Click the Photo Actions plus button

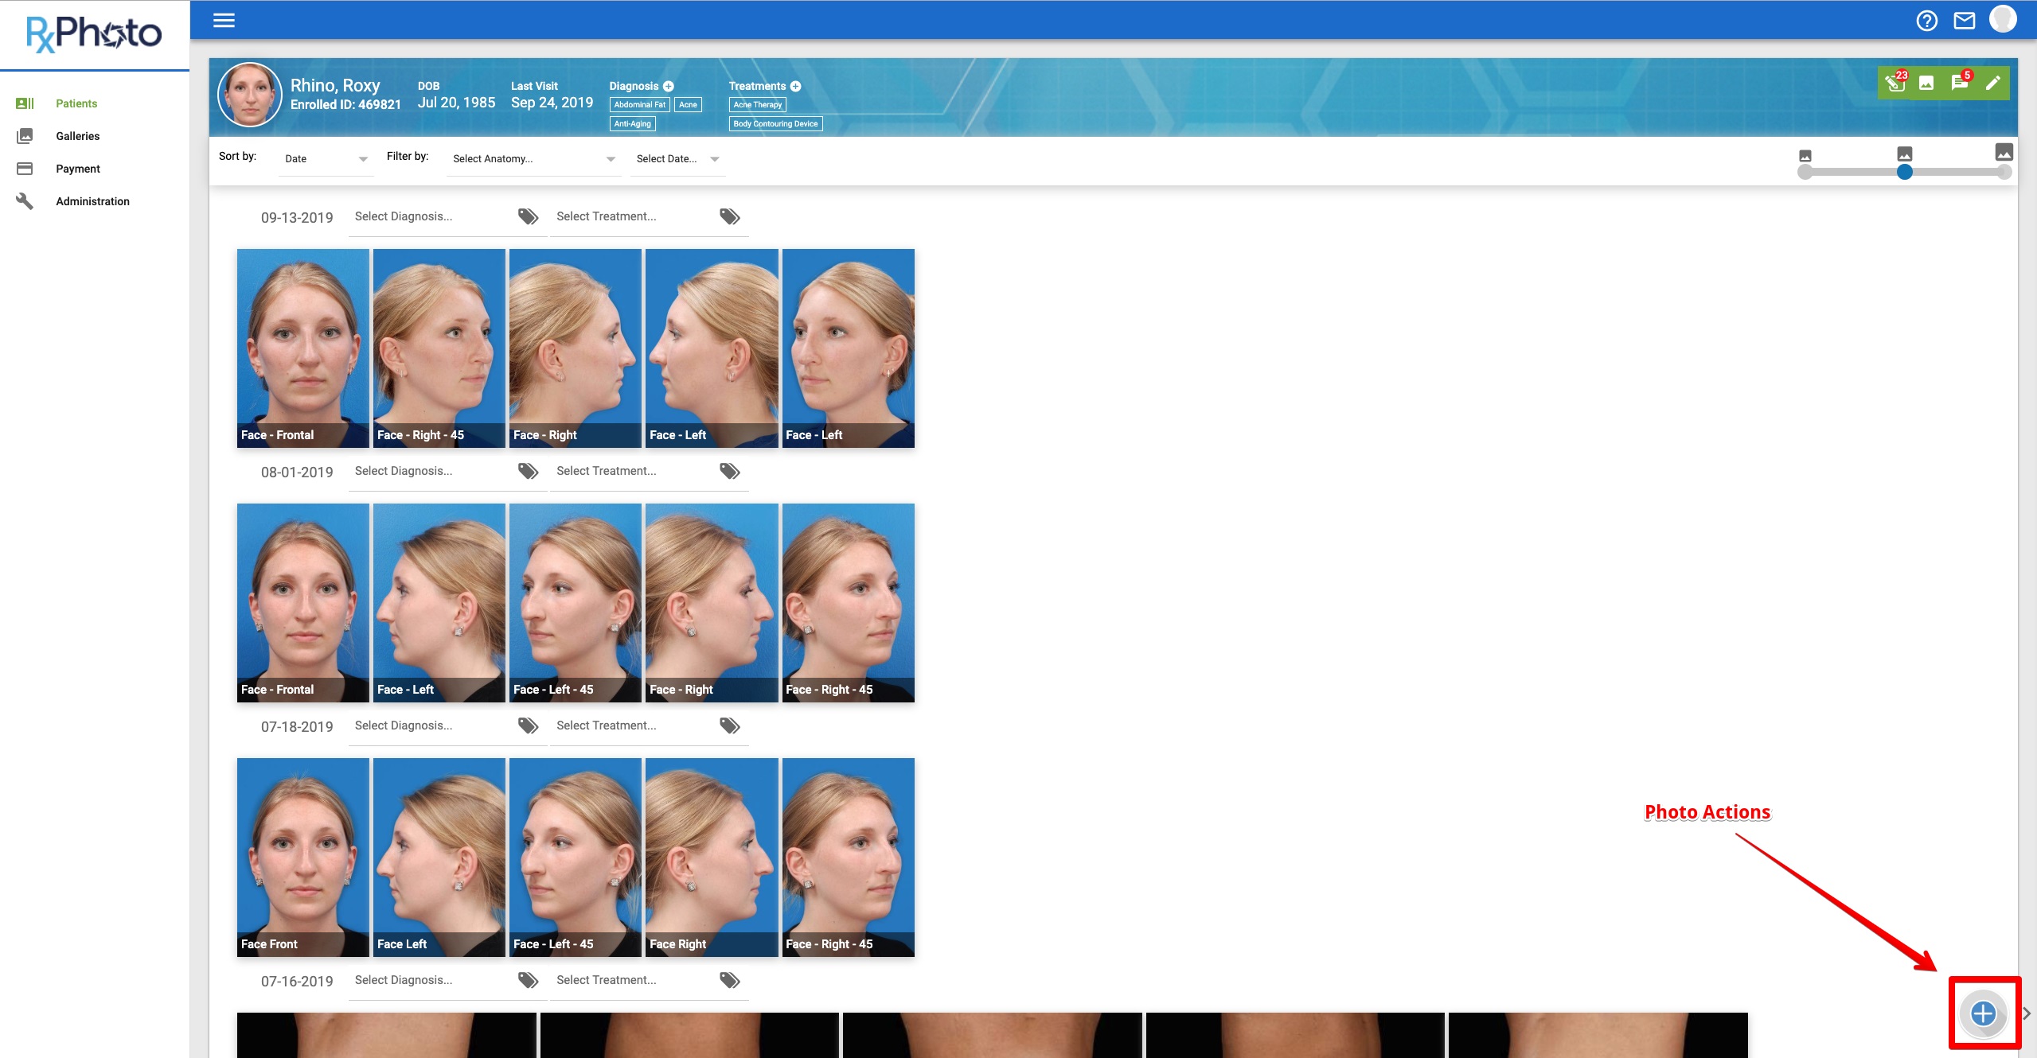(x=1982, y=1014)
